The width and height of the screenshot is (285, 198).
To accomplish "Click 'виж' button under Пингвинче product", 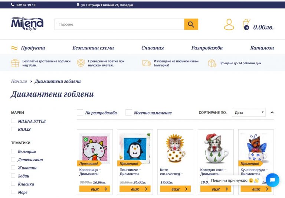I will [x=135, y=189].
